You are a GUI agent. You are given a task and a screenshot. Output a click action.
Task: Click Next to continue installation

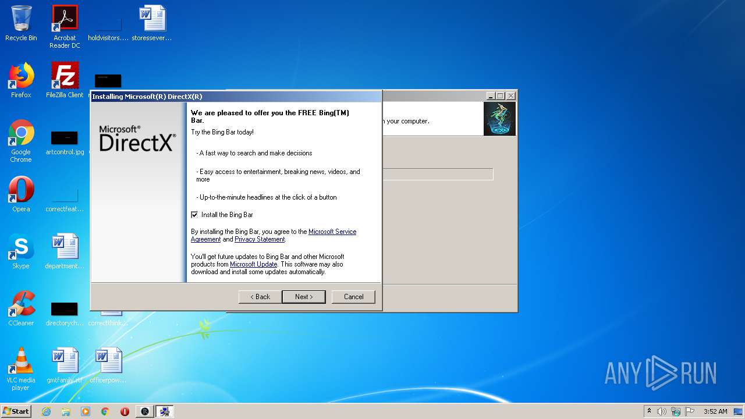tap(304, 297)
